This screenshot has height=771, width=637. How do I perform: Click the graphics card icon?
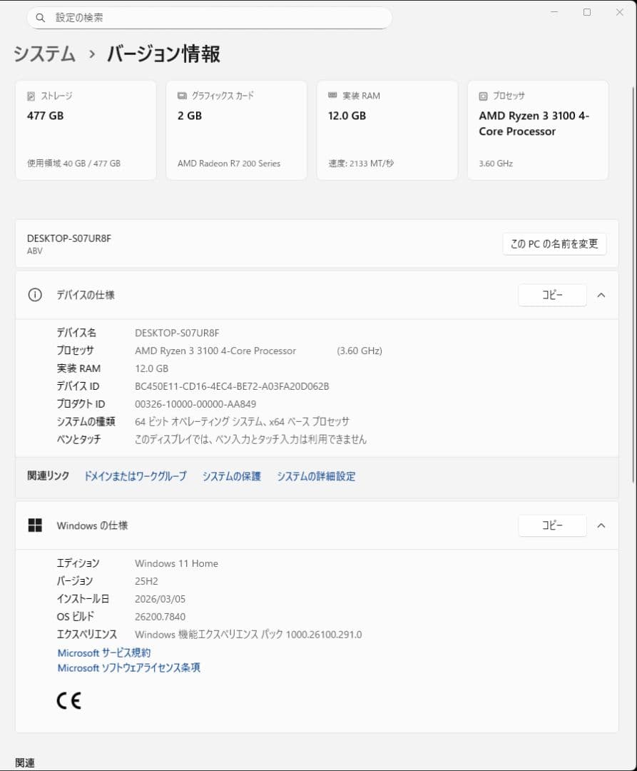tap(182, 96)
